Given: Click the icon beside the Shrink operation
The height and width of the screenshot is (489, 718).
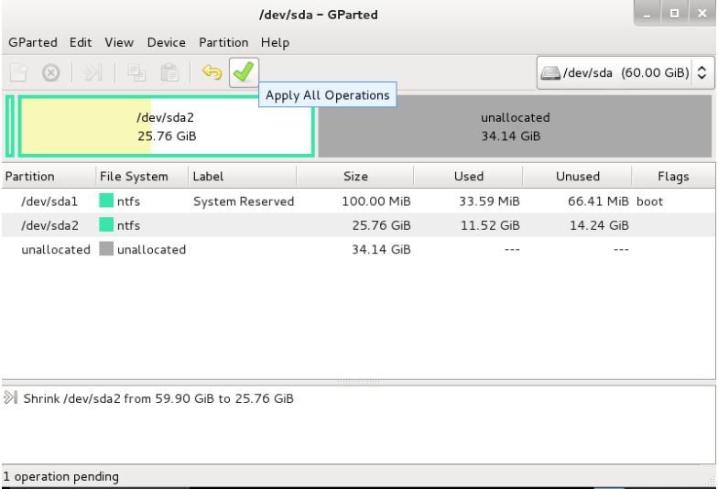Looking at the screenshot, I should coord(11,397).
